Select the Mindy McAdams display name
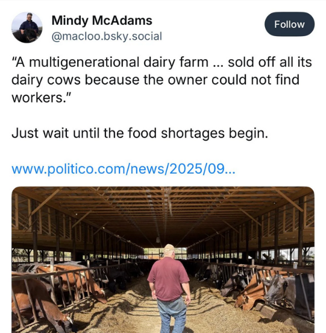Screen dimensions: 326x333 click(x=102, y=21)
